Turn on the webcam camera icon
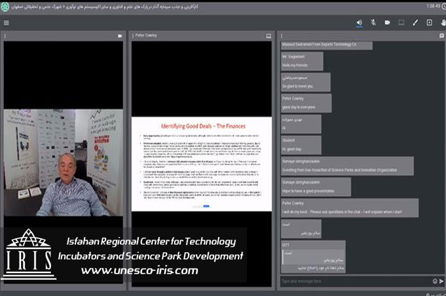The width and height of the screenshot is (446, 296). tap(387, 22)
